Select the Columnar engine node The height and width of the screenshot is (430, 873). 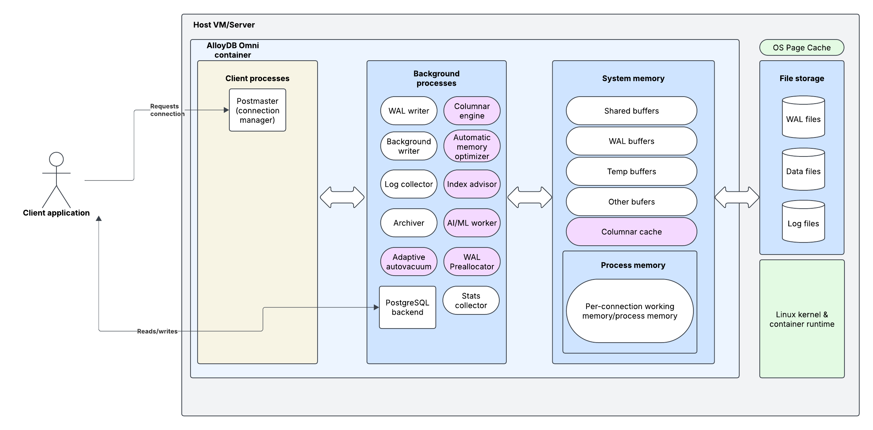(x=472, y=111)
